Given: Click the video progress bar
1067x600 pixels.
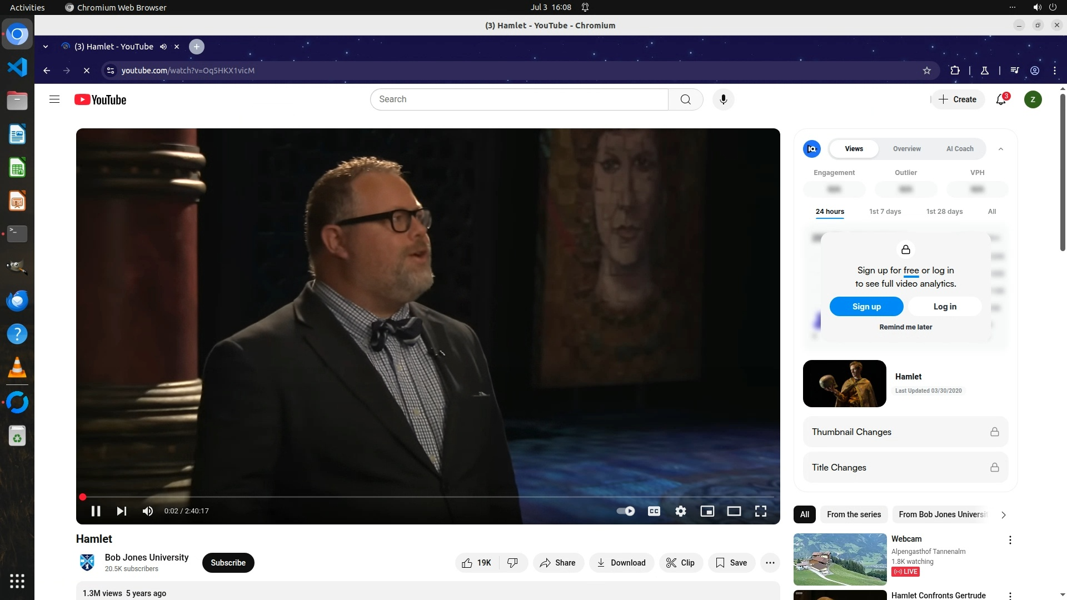Looking at the screenshot, I should click(x=428, y=497).
